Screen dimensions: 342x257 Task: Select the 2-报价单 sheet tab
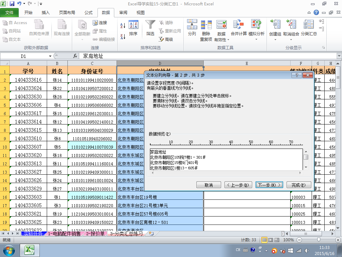click(95, 234)
